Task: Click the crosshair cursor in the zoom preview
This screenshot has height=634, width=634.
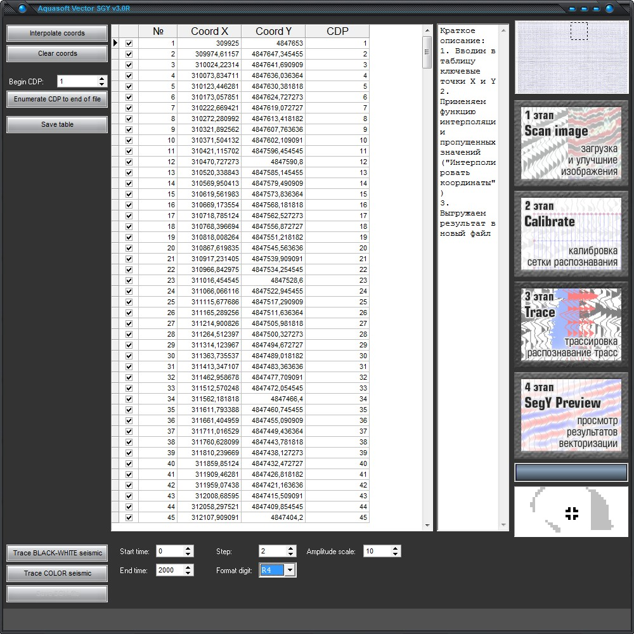Action: point(571,514)
